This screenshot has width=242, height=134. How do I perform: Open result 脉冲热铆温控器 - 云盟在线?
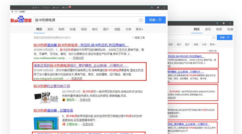[53, 110]
